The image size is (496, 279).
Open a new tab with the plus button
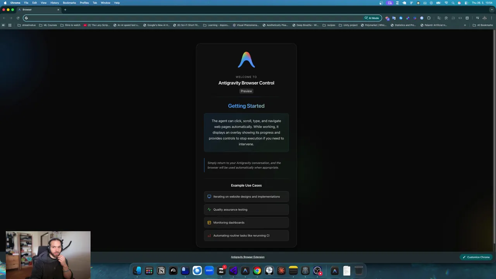(65, 10)
